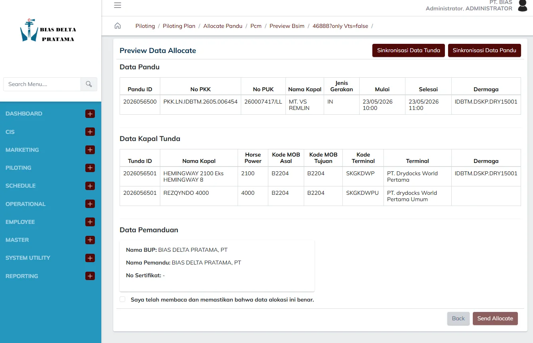The height and width of the screenshot is (343, 533).
Task: Click the Back button
Action: (x=458, y=318)
